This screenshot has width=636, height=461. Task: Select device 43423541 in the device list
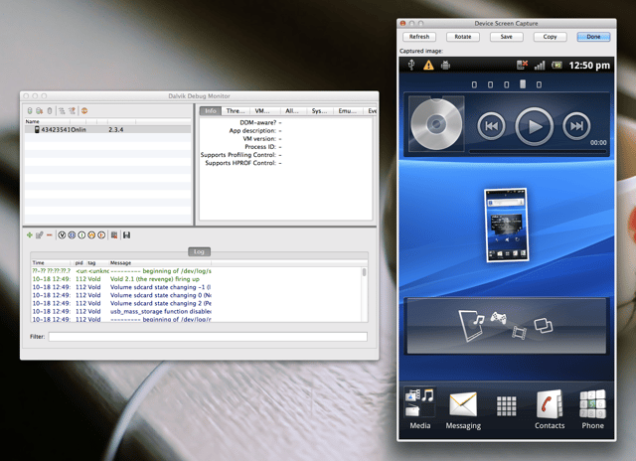[108, 129]
